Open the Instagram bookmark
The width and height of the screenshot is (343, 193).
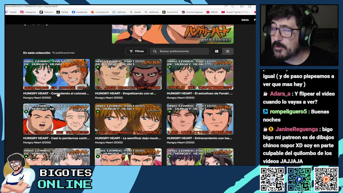tap(28, 12)
